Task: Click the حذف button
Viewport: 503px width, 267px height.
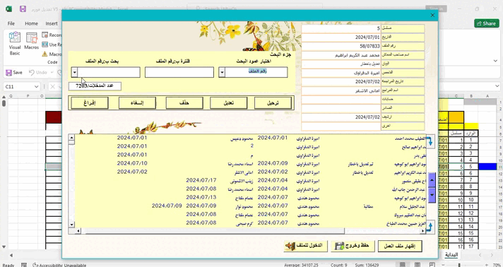Action: 184,103
